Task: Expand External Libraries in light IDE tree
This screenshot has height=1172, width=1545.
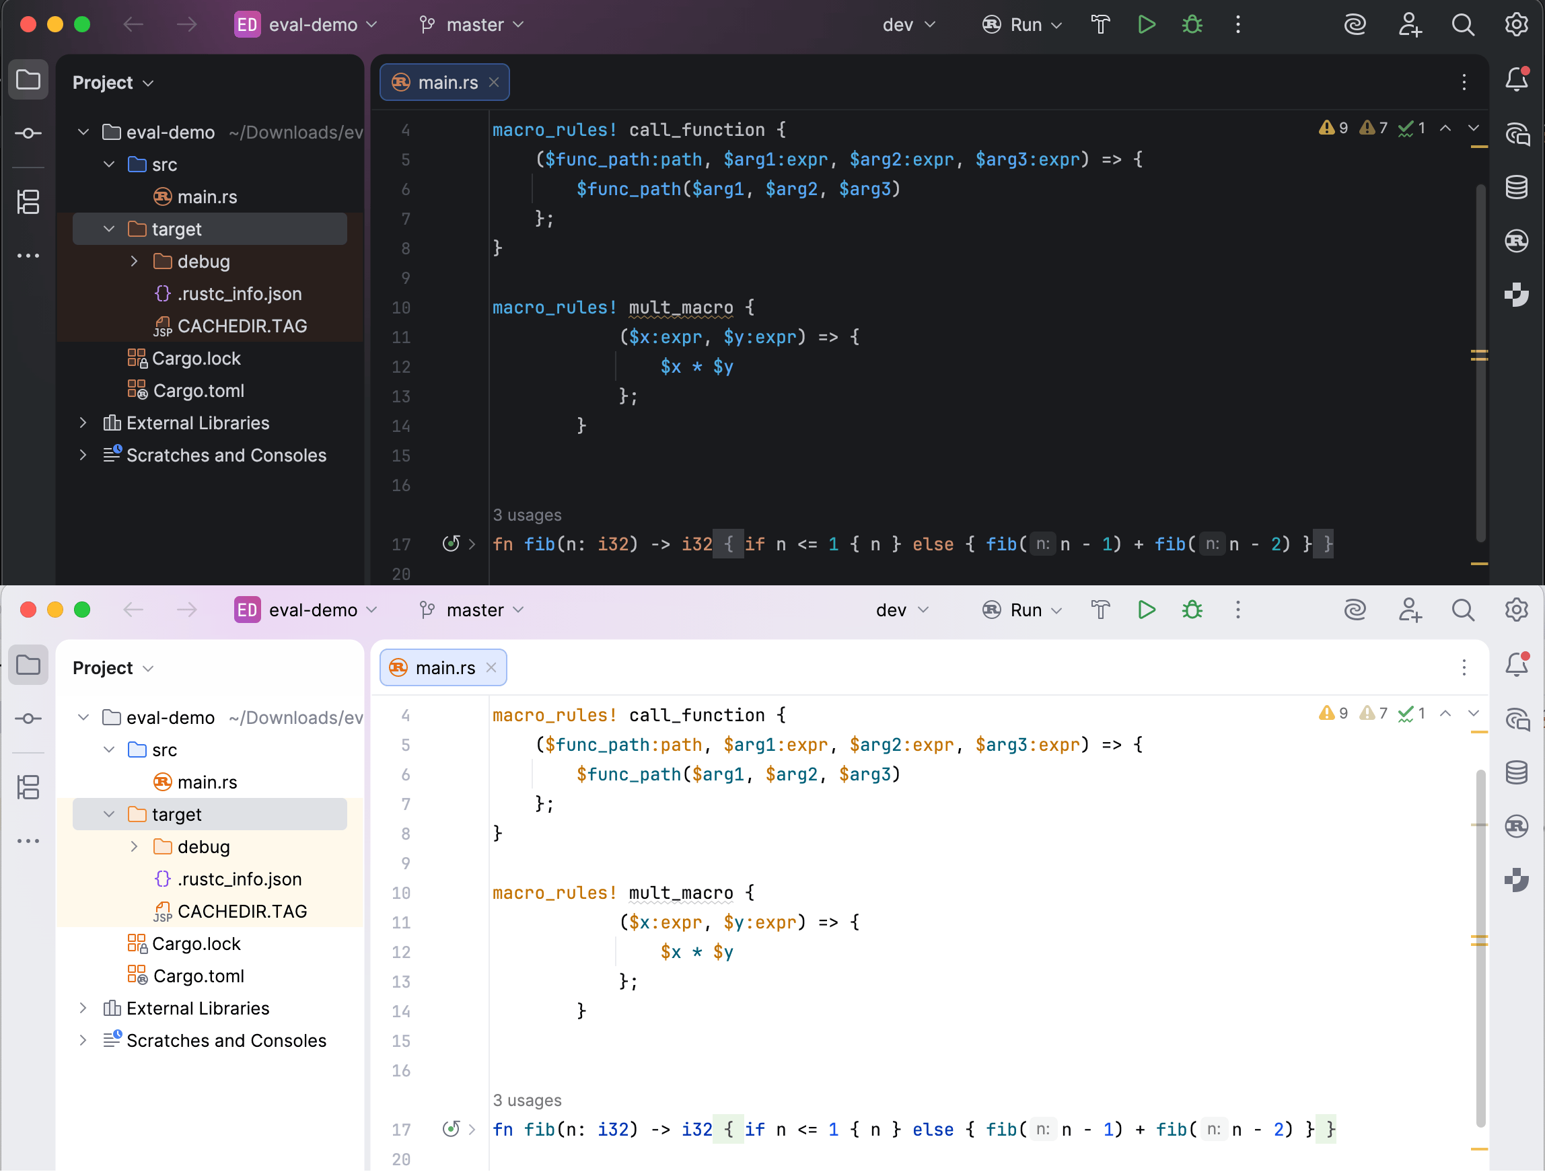Action: click(83, 1008)
